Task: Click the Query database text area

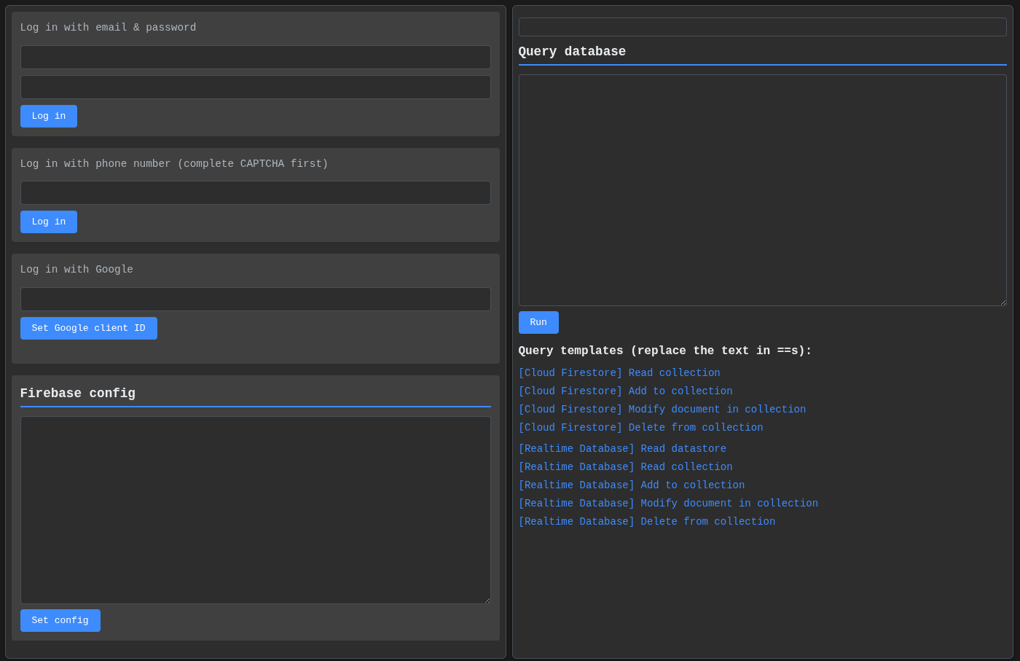Action: click(x=762, y=190)
